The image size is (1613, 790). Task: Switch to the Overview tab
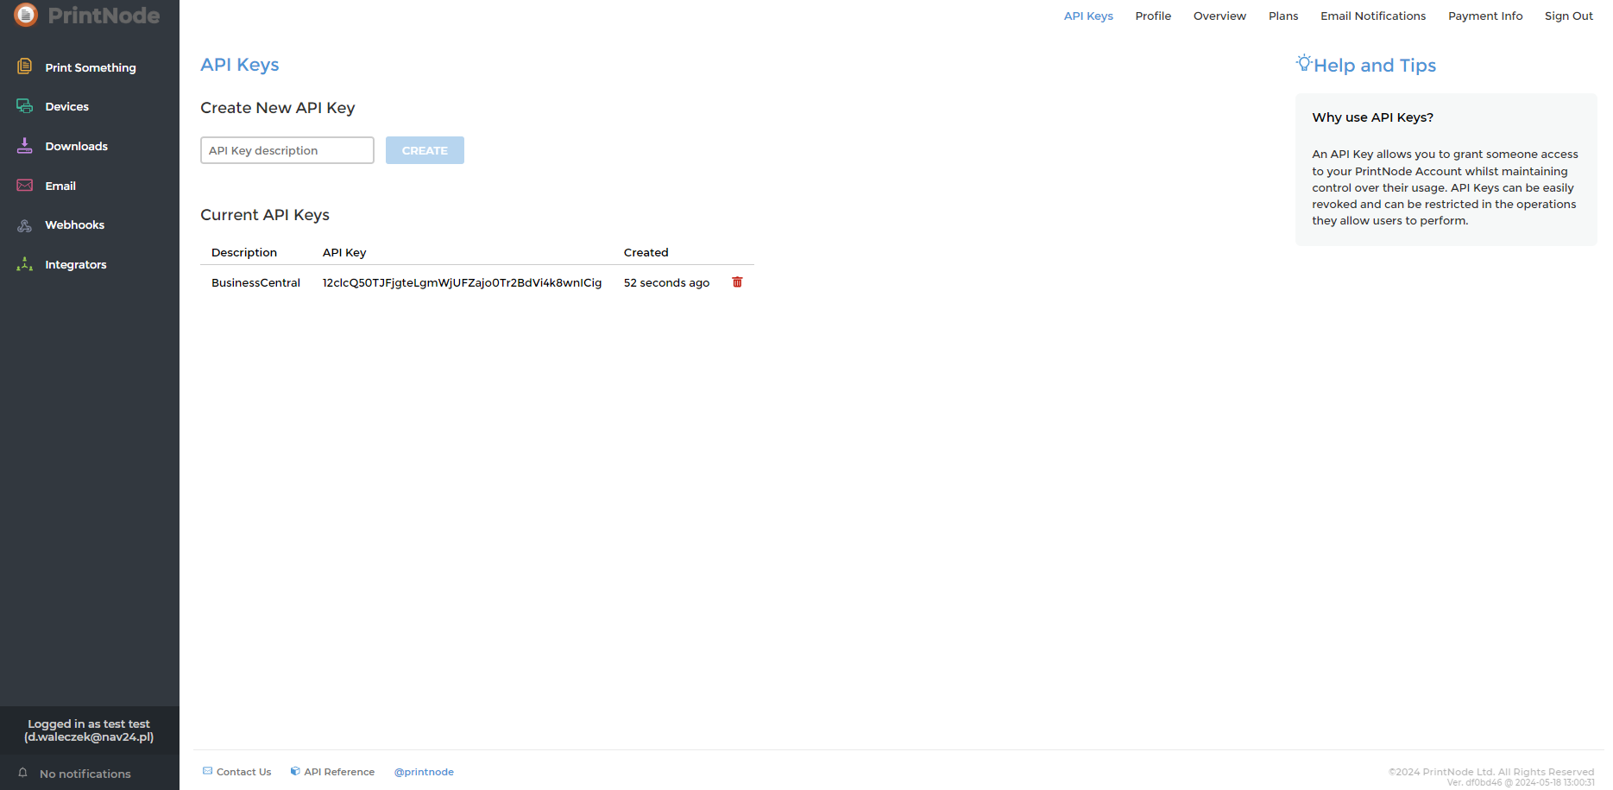click(x=1219, y=16)
